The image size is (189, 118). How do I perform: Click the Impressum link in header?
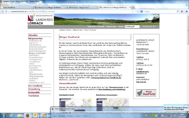click(x=111, y=27)
